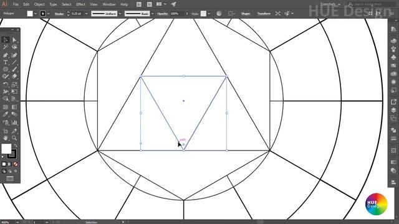The height and width of the screenshot is (224, 399).
Task: Click Change Screen Mode button
Action: (x=10, y=179)
